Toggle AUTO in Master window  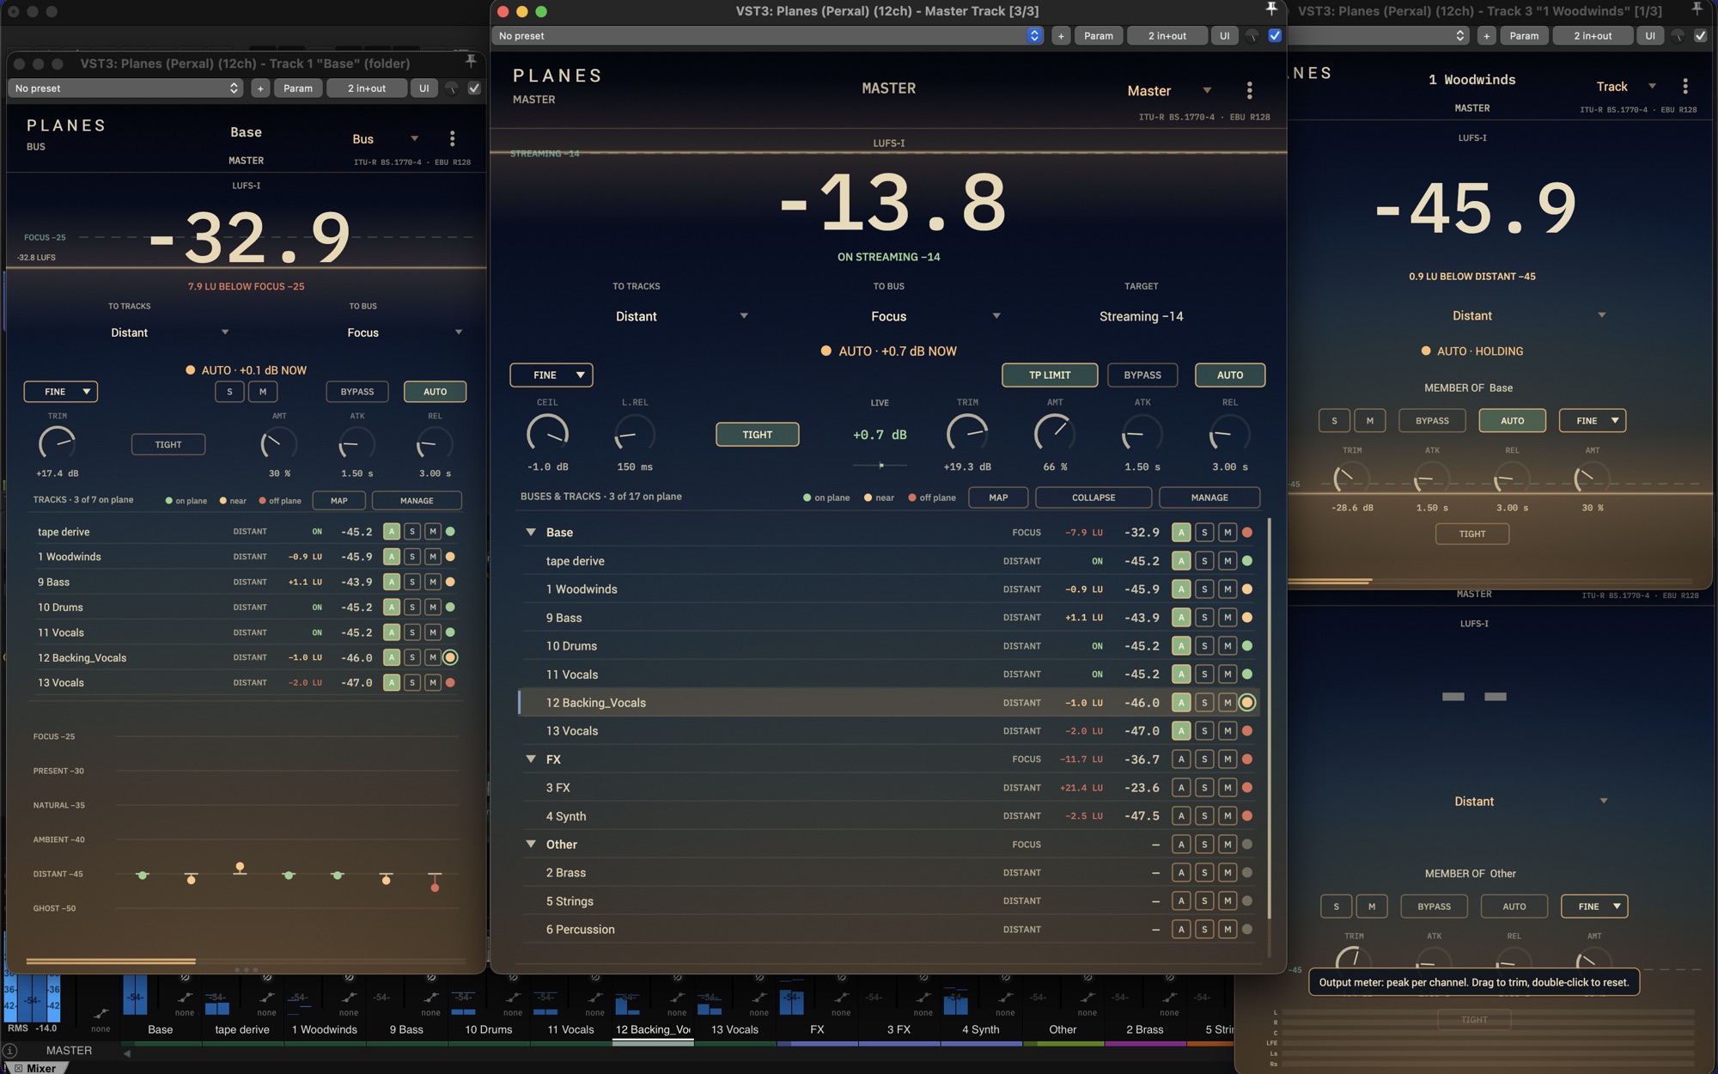point(1230,375)
